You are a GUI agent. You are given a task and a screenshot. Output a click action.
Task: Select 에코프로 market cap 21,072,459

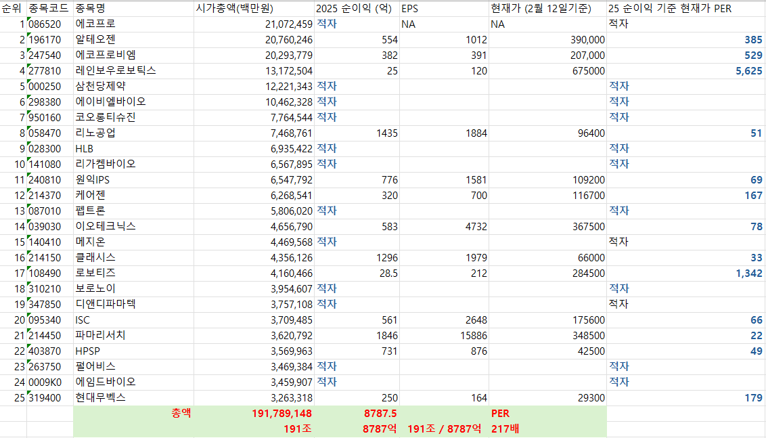point(254,24)
